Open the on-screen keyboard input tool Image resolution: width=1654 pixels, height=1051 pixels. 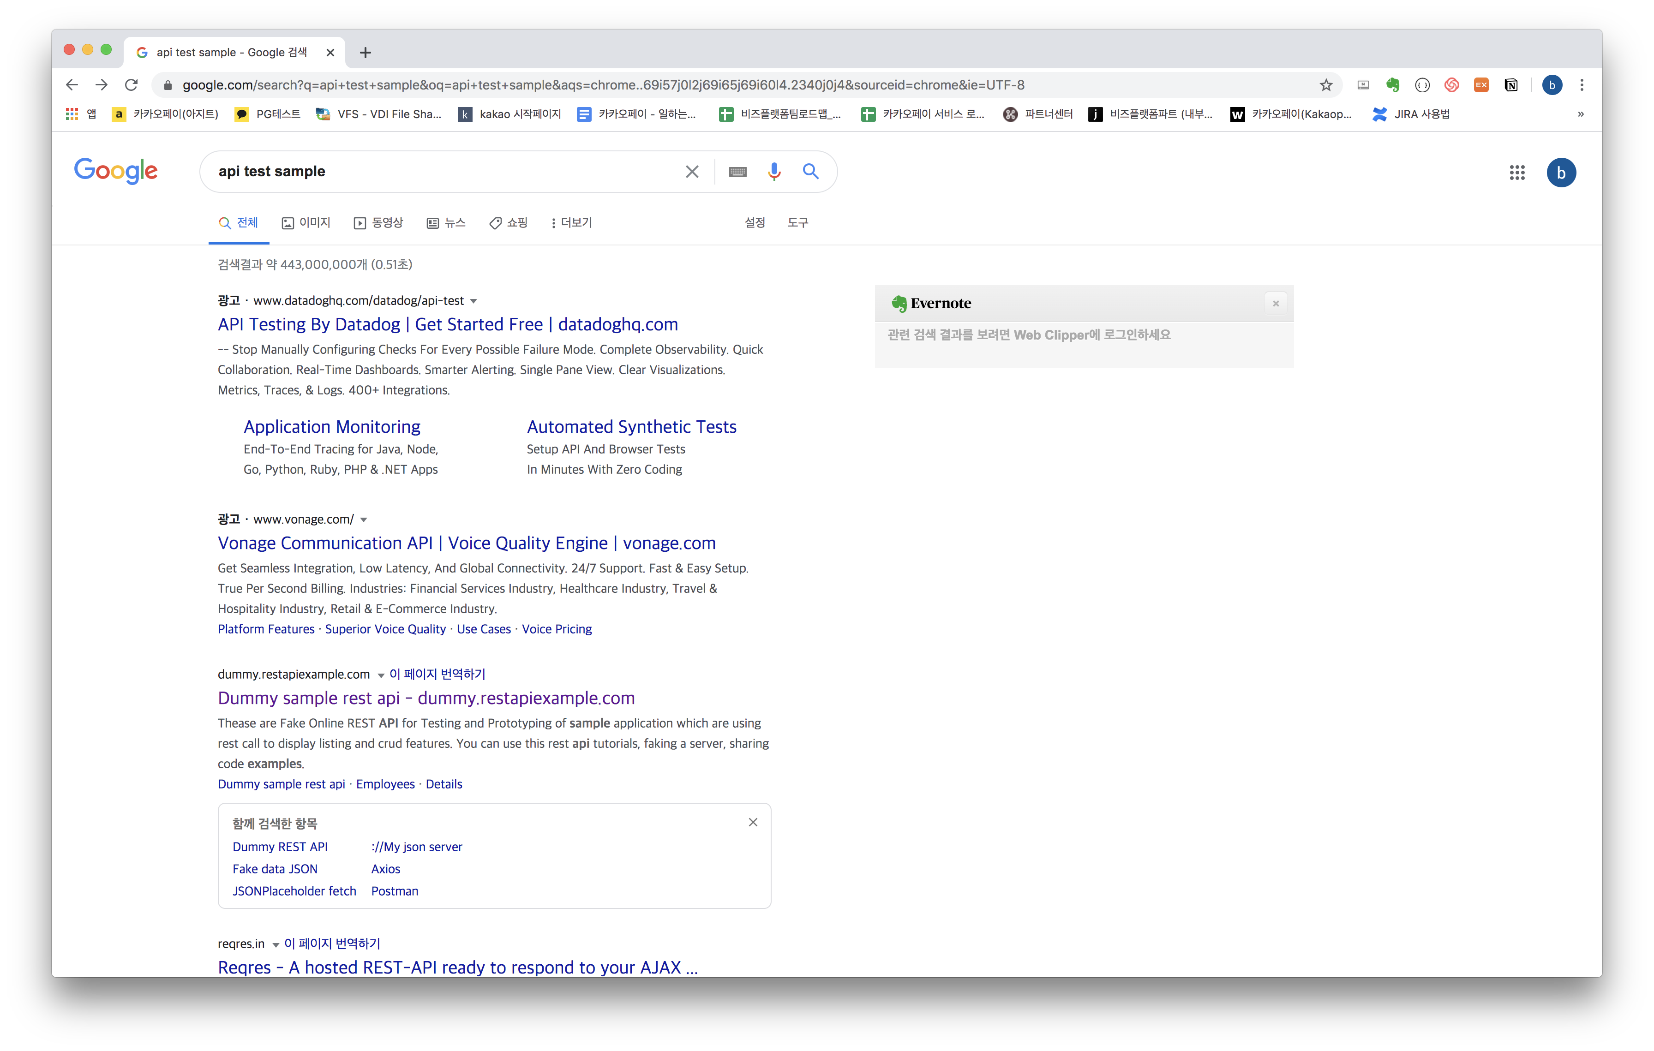click(737, 172)
